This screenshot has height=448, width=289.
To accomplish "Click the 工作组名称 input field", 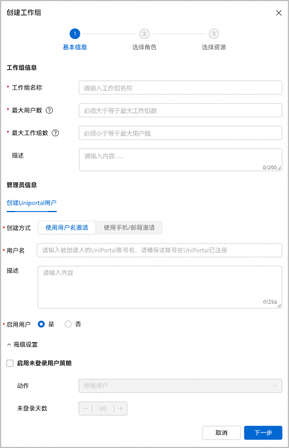I will pos(181,88).
